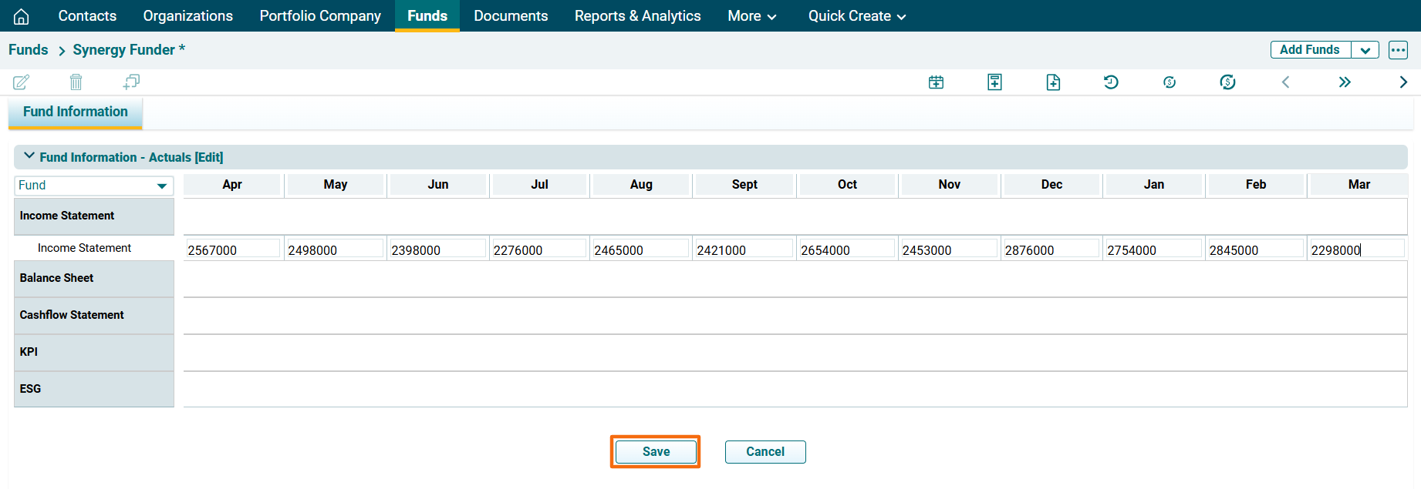Open the history clock icon
Viewport: 1421px width, 489px height.
[x=1111, y=82]
